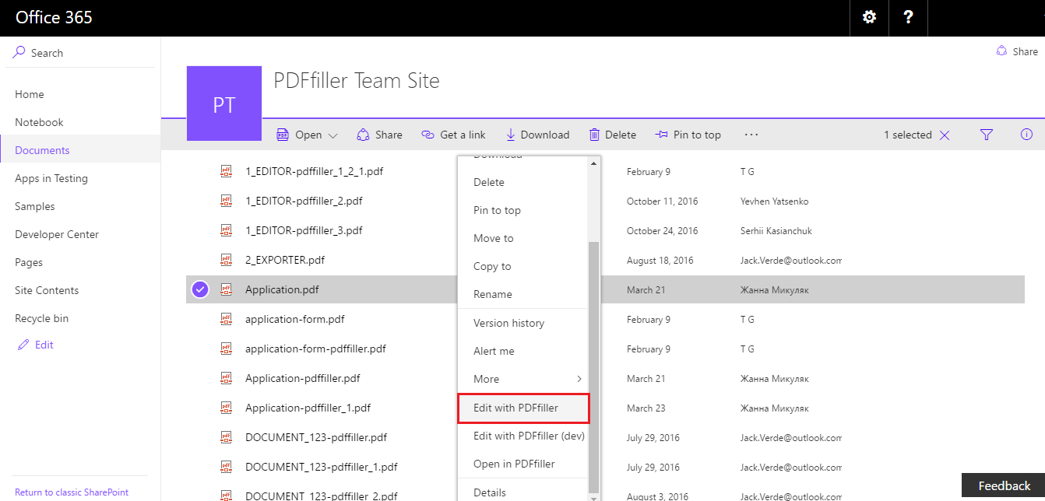
Task: Click the file name DOCUMENT_123-pdffiller_2.pdf
Action: (x=321, y=496)
